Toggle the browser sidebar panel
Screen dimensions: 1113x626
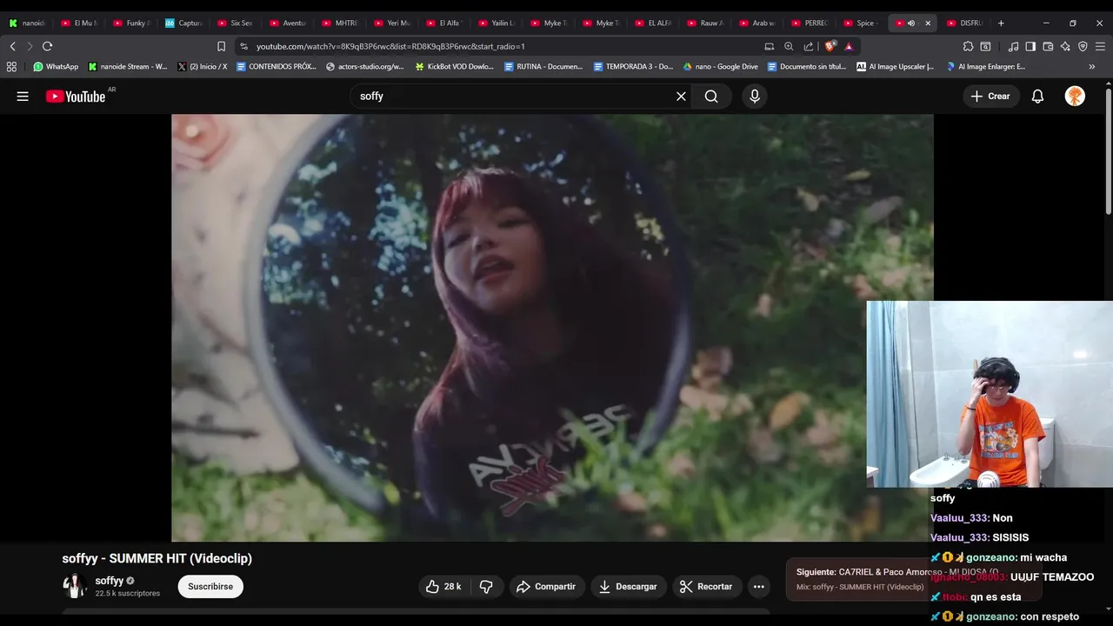pos(1030,46)
